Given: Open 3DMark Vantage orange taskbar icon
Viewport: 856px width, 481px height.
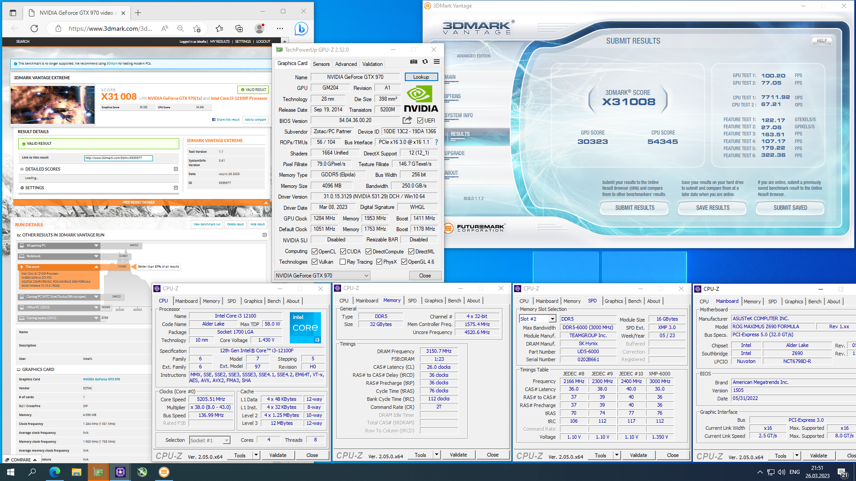Looking at the screenshot, I should [x=164, y=472].
